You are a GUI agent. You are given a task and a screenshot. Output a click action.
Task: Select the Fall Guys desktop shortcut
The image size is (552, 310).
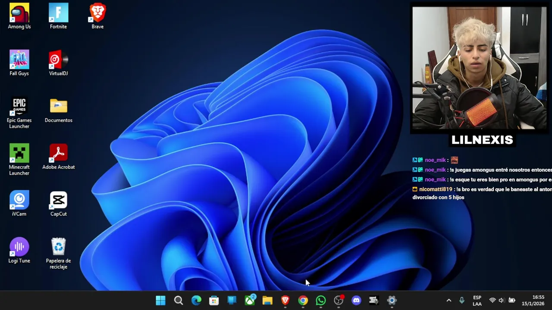(19, 63)
